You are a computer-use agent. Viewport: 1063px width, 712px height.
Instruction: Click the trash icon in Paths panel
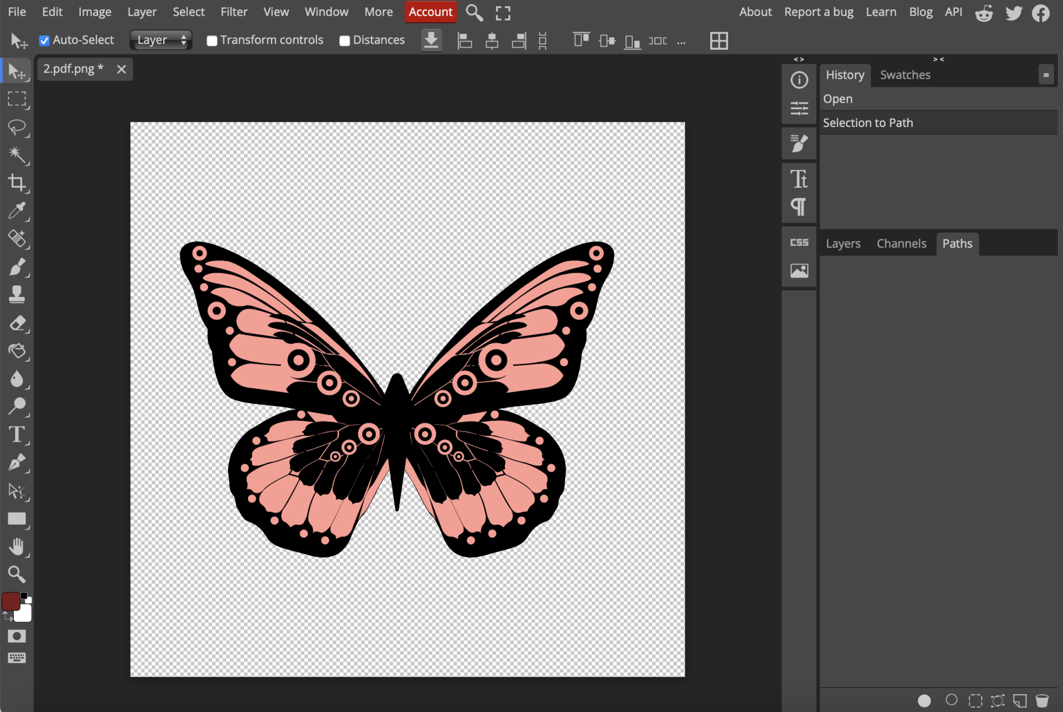pyautogui.click(x=1042, y=700)
